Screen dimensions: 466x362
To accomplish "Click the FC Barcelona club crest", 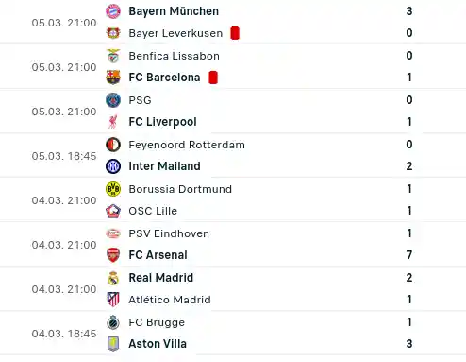I will click(113, 78).
